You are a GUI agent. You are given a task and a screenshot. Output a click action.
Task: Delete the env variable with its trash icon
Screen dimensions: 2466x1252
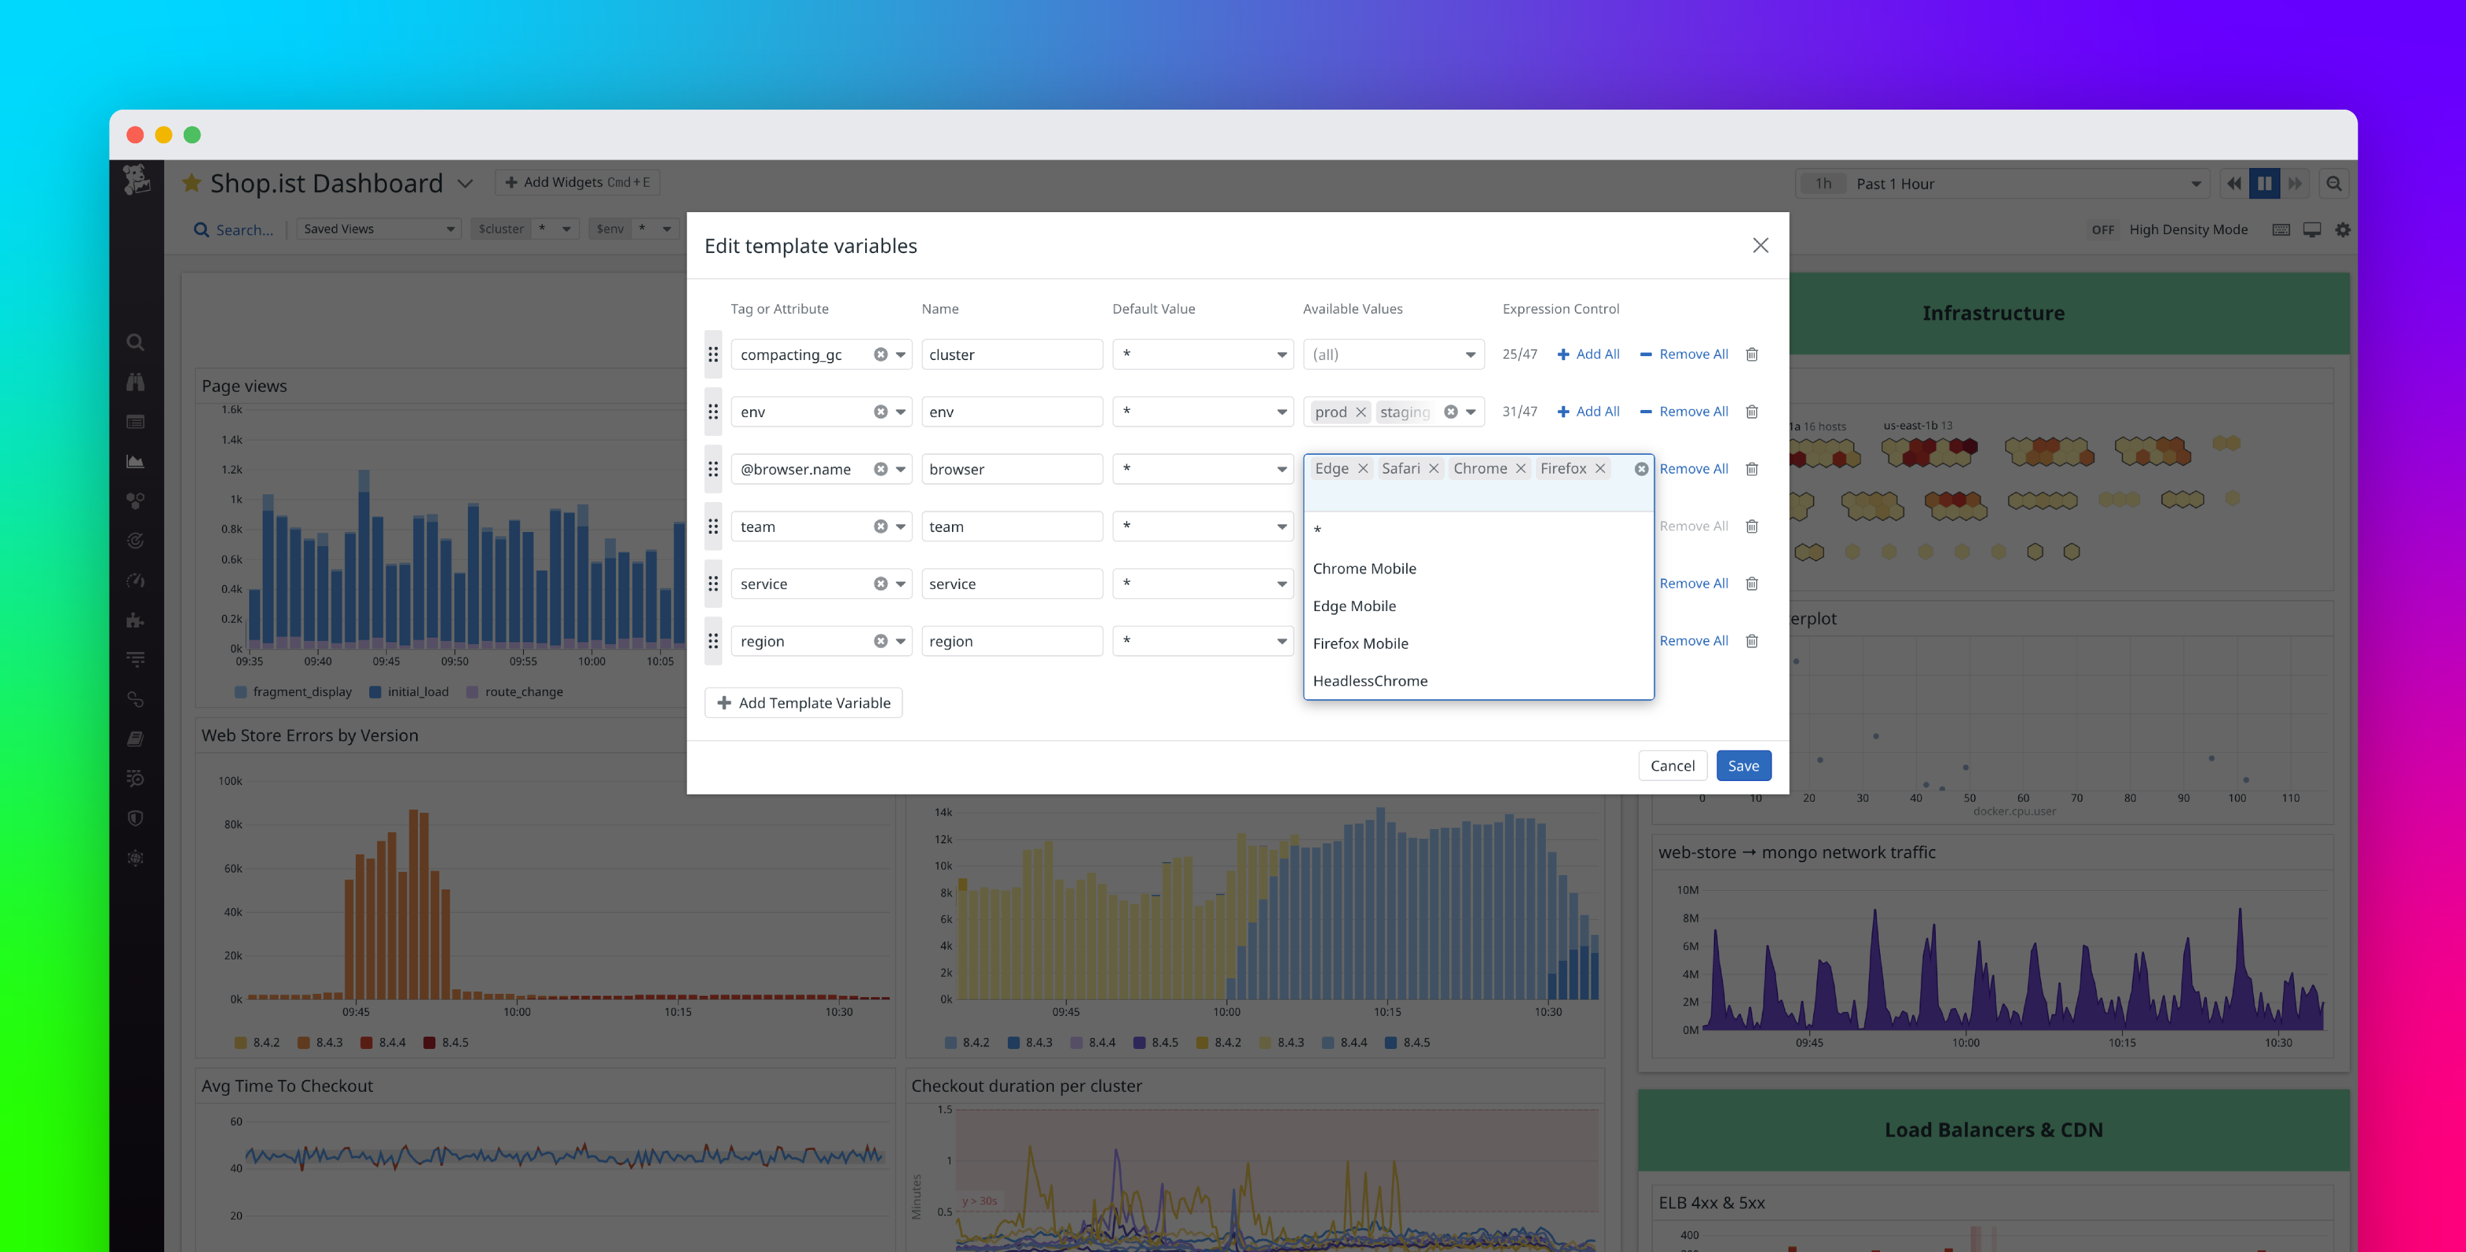tap(1752, 411)
